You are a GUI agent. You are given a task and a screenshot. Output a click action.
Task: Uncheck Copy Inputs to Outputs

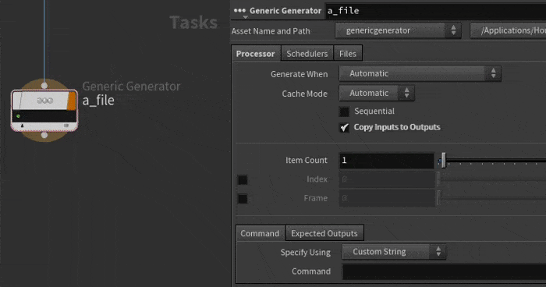[x=344, y=127]
